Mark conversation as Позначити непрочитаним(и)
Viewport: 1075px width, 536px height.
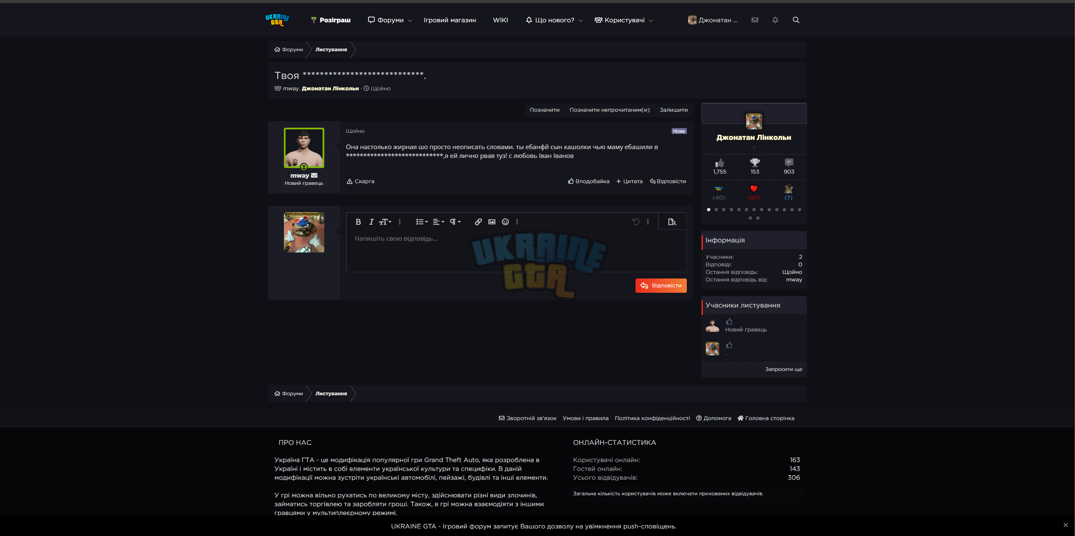point(609,110)
